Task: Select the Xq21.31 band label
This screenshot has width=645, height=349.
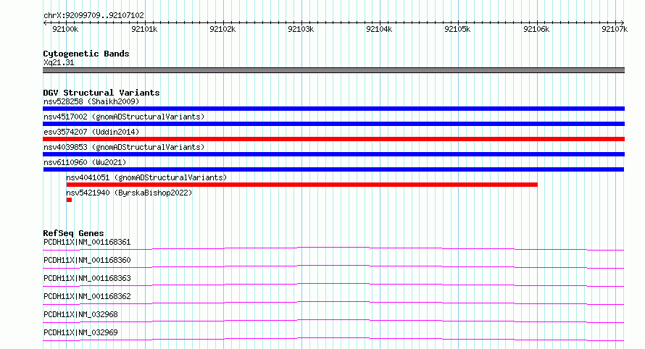Action: (x=59, y=62)
